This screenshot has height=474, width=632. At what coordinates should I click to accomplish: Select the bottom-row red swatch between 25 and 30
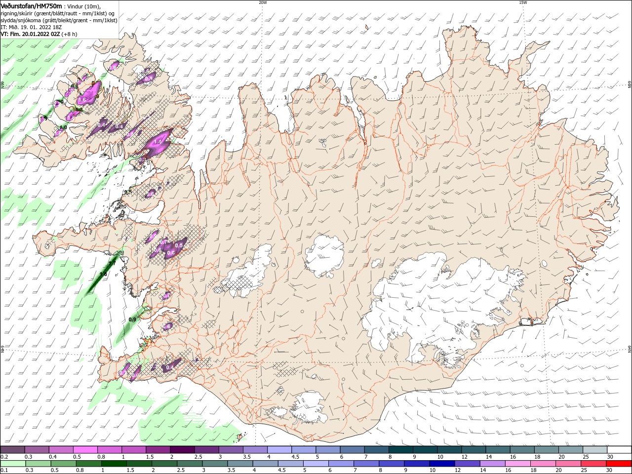point(594,464)
